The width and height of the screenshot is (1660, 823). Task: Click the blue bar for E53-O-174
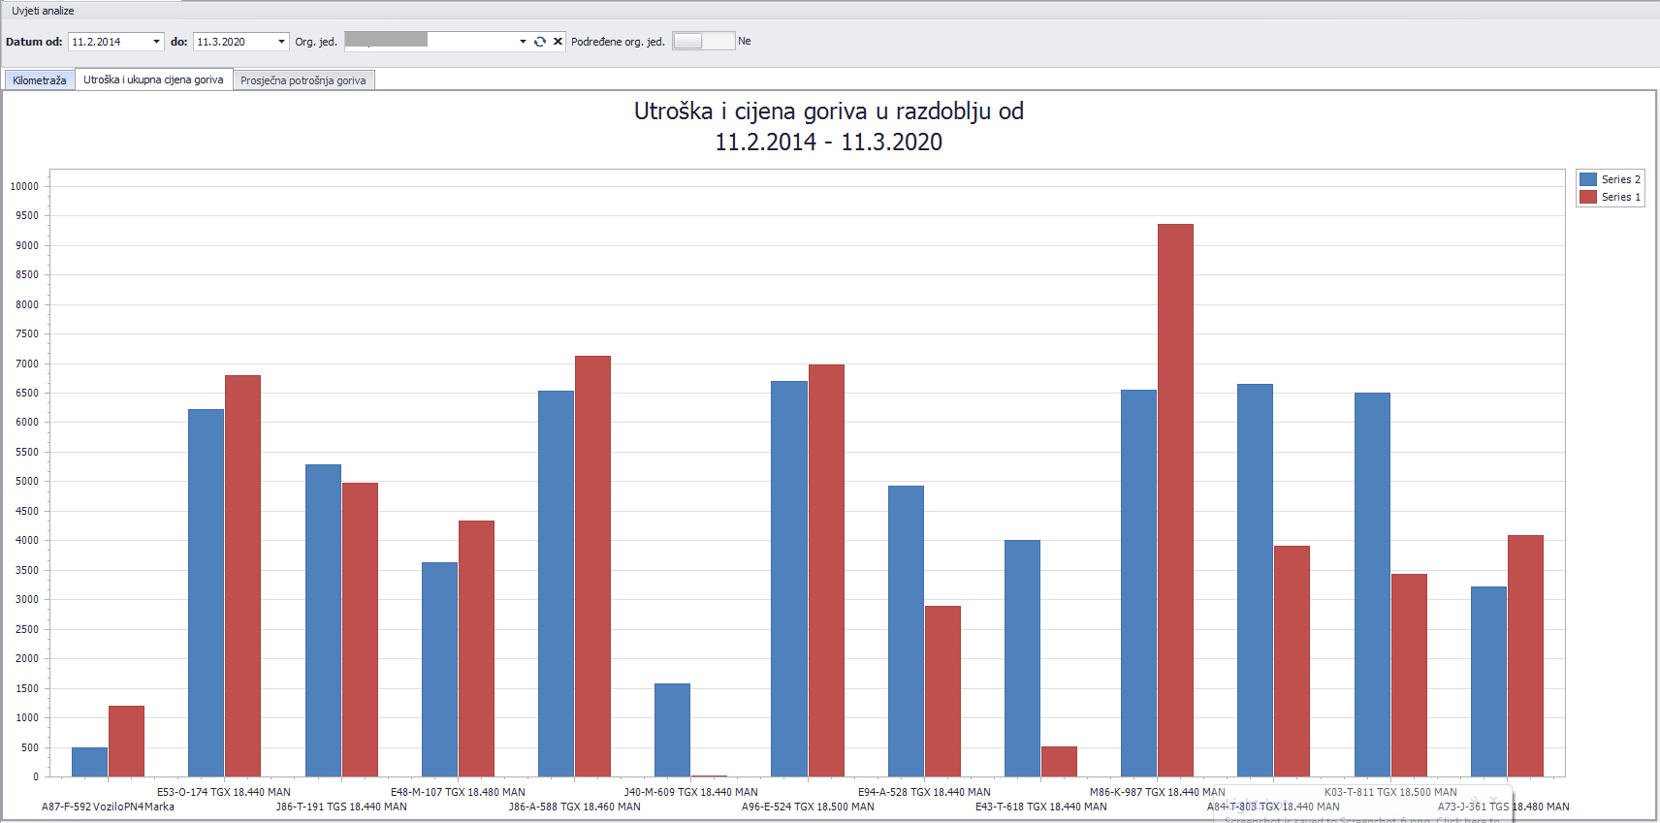[x=206, y=592]
